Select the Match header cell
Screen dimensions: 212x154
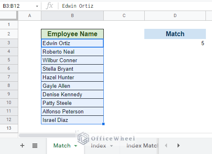[x=175, y=34]
